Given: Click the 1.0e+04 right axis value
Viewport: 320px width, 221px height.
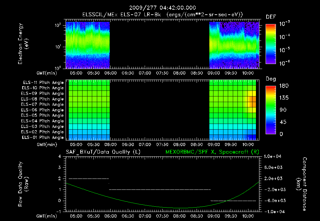Looking at the screenshot, I should (272, 157).
